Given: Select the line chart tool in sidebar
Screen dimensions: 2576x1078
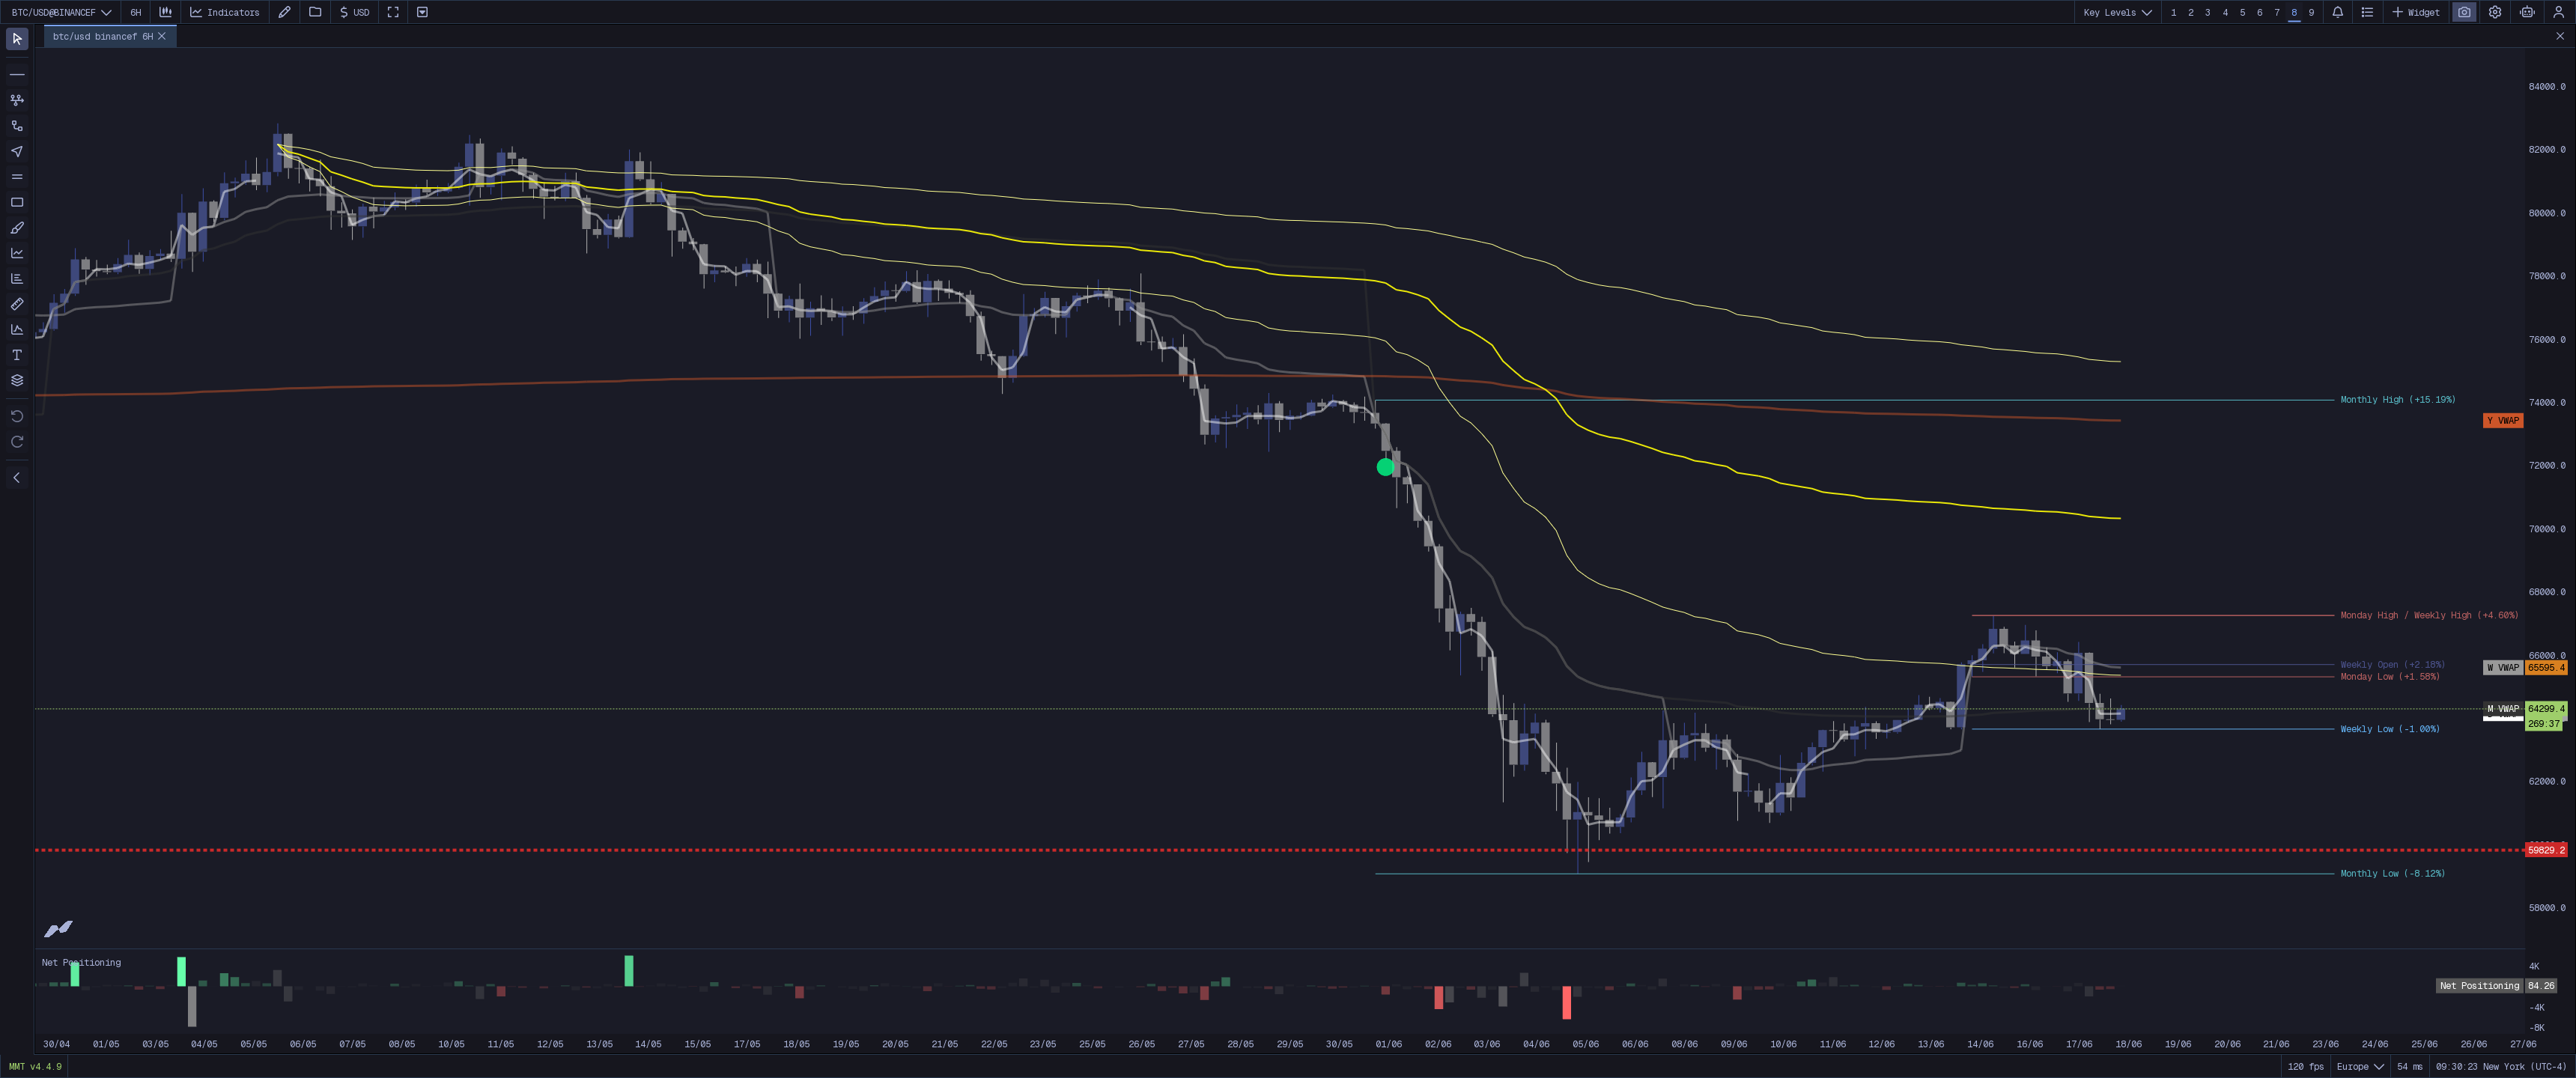Looking at the screenshot, I should coord(17,253).
